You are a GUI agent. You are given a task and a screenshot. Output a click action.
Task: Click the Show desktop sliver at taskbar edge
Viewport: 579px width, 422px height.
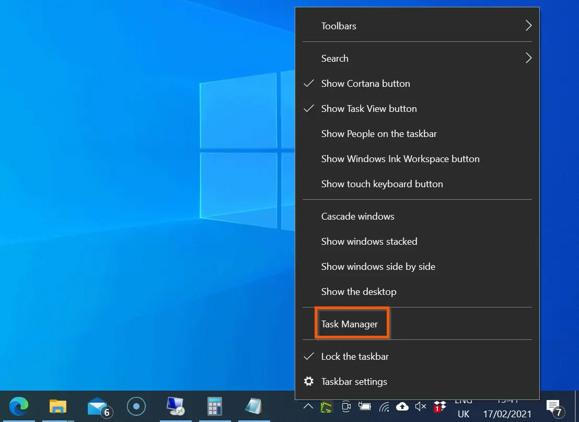point(577,406)
